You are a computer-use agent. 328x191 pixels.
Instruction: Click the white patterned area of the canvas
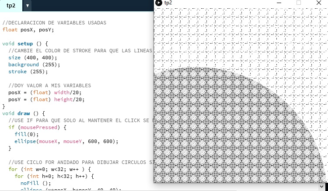(x=241, y=35)
